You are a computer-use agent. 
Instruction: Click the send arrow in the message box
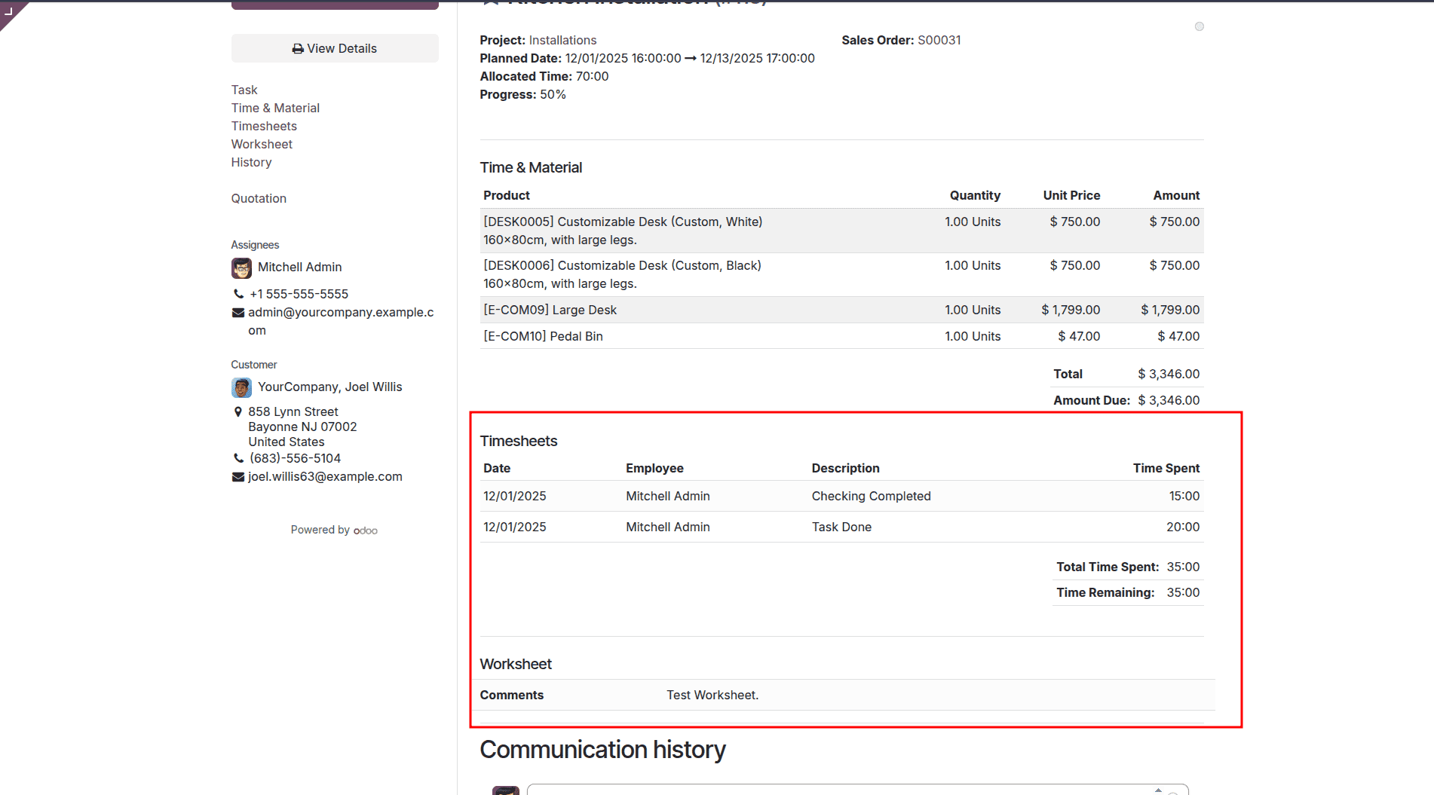click(x=1159, y=789)
